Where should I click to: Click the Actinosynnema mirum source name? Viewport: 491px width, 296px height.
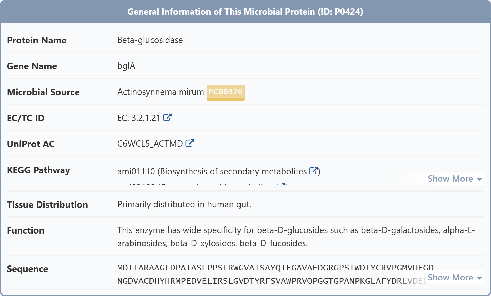[161, 92]
